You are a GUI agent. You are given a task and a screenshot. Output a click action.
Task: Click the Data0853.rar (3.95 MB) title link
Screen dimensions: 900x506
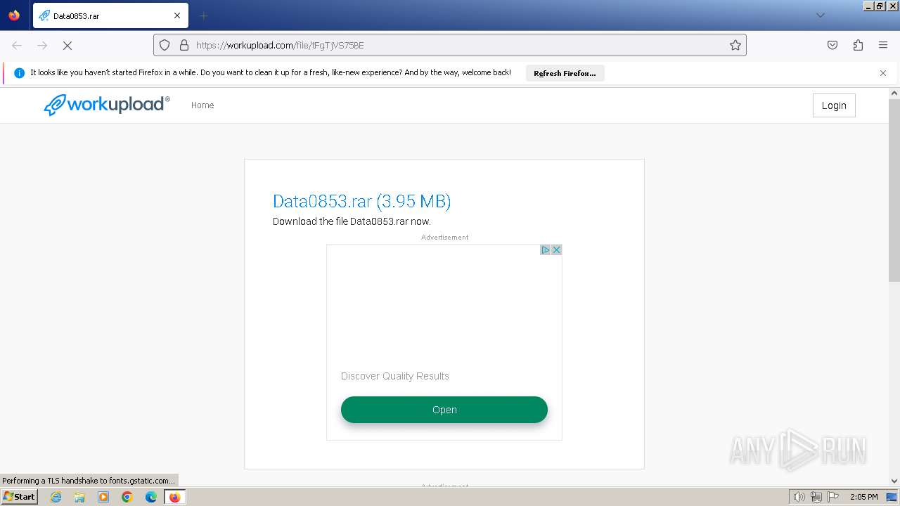click(x=361, y=201)
